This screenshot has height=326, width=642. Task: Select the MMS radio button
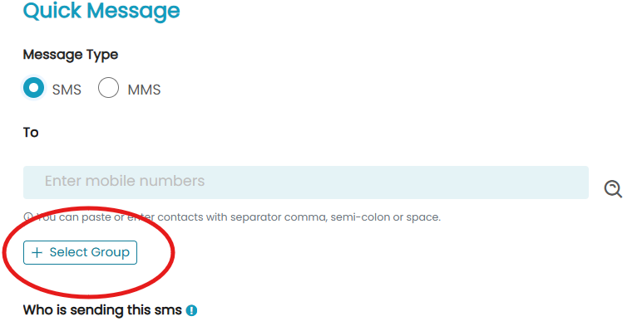(108, 88)
